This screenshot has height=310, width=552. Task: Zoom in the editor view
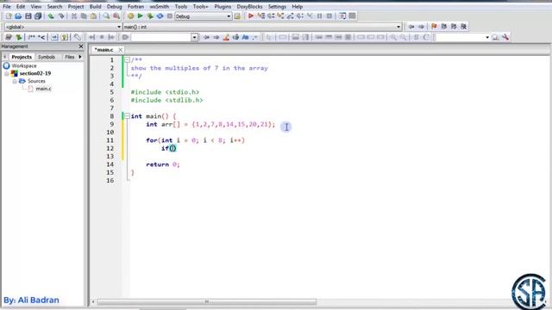[x=393, y=37]
